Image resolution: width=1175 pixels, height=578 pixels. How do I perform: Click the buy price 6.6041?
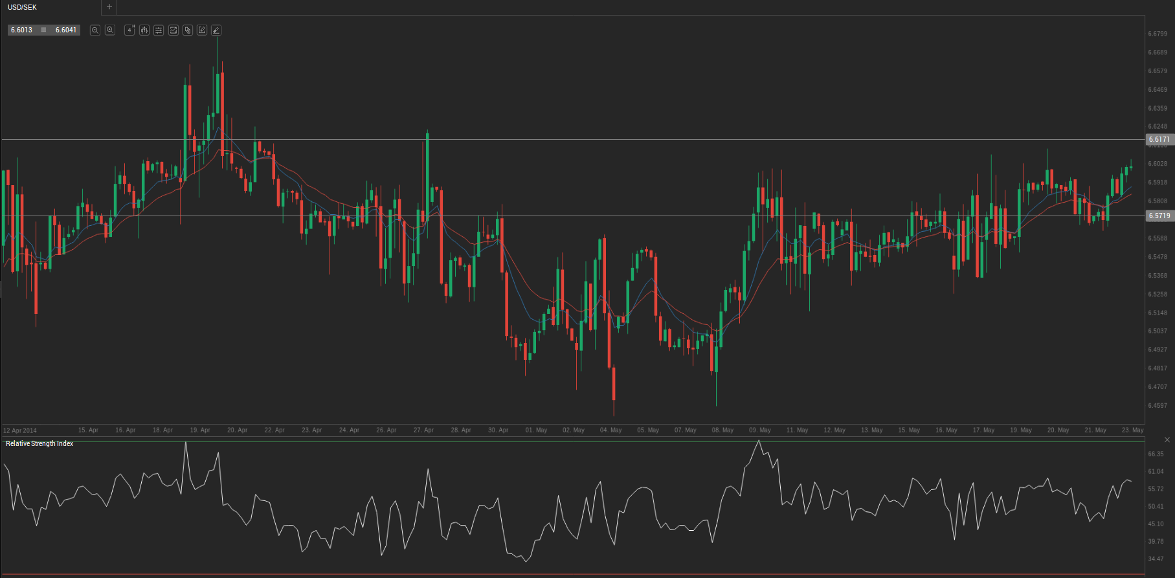point(66,30)
